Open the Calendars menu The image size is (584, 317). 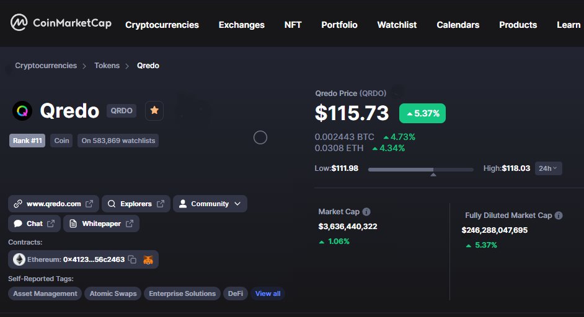(458, 25)
